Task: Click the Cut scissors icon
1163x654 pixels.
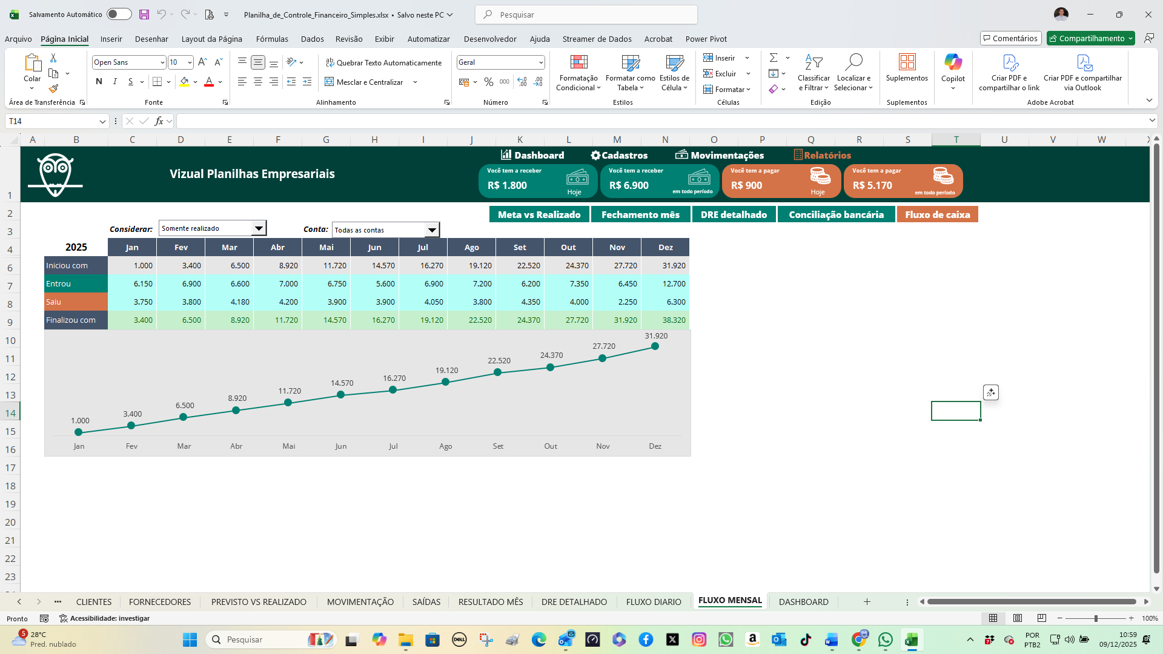Action: pyautogui.click(x=53, y=58)
